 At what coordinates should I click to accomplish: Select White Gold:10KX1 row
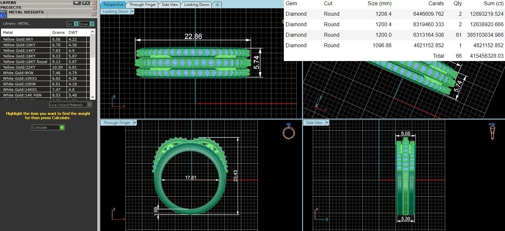(46, 78)
